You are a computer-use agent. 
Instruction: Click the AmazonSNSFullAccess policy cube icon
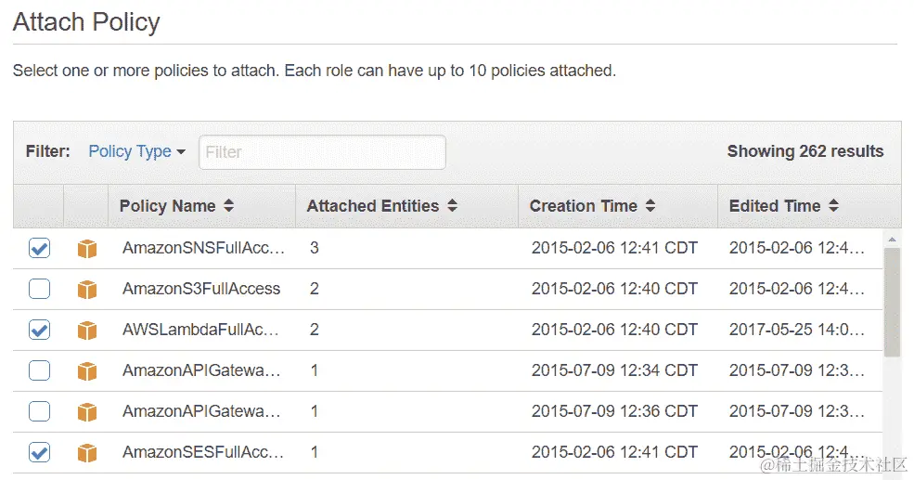coord(87,249)
